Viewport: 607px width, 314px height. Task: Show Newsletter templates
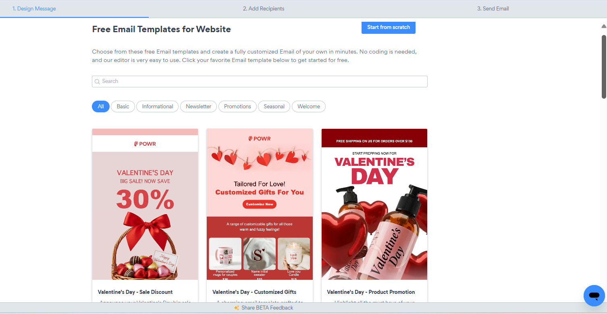point(198,106)
